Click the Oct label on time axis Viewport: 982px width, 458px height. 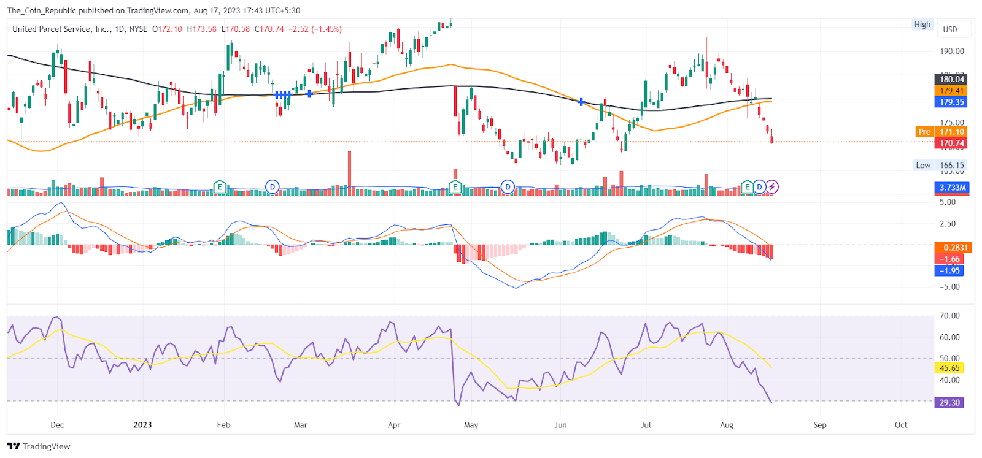[901, 425]
